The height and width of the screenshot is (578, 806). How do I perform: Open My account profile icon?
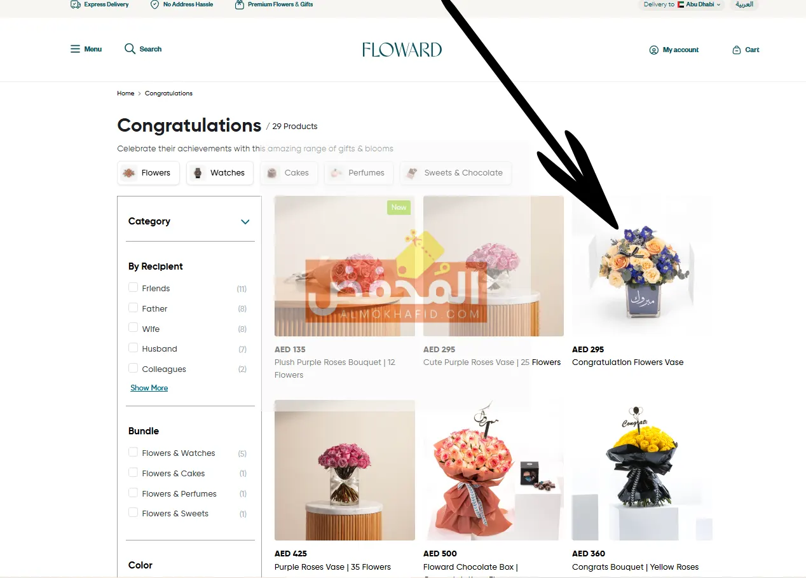pos(653,50)
